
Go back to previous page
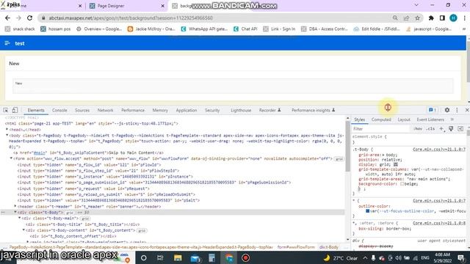(7, 18)
